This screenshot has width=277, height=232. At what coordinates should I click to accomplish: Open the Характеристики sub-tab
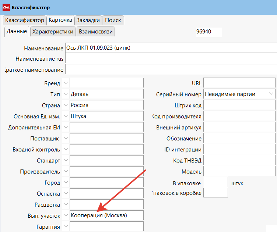[x=53, y=32]
